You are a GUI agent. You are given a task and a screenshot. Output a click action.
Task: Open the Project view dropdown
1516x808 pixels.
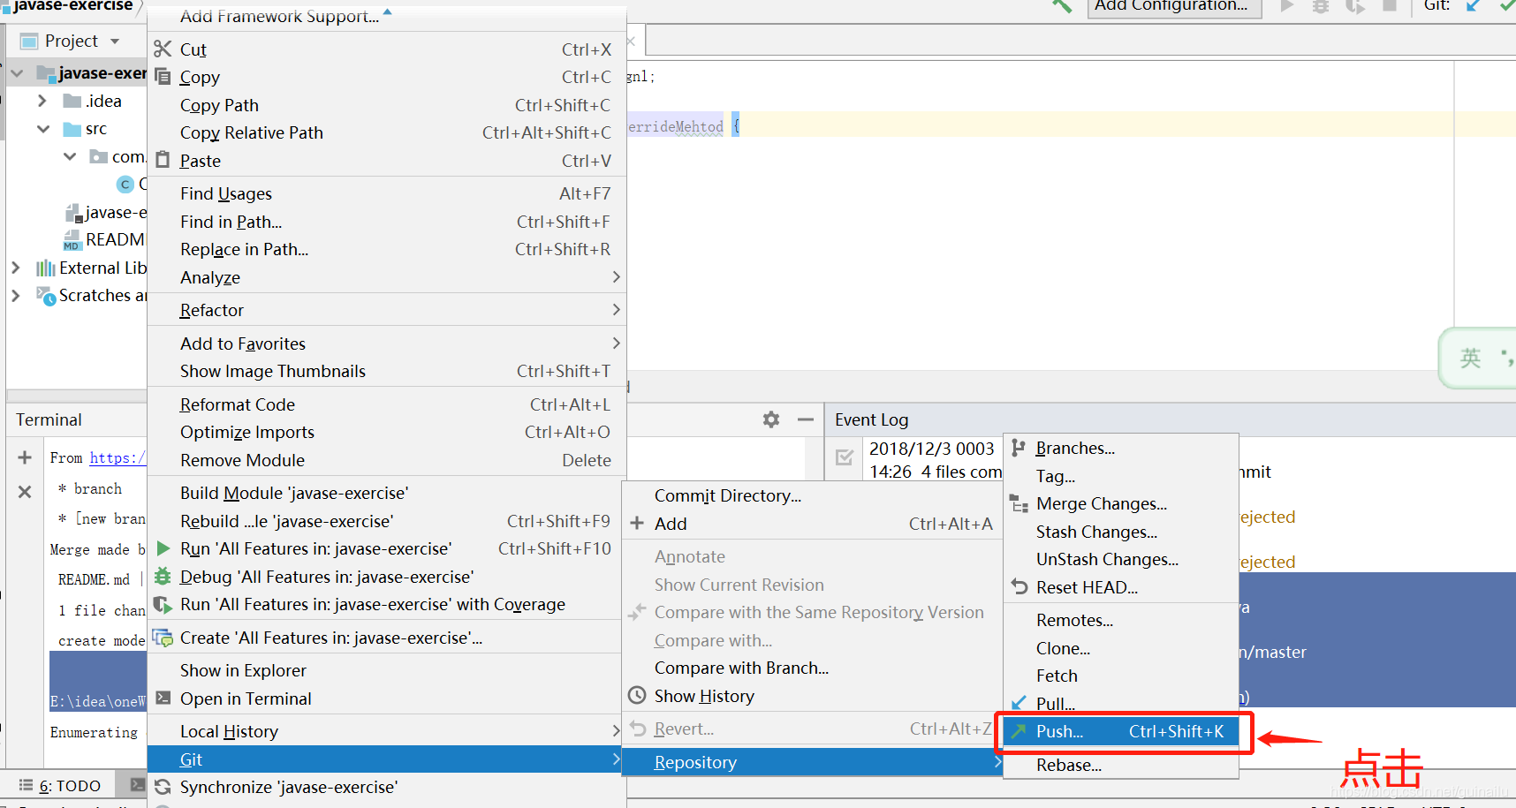[x=115, y=42]
